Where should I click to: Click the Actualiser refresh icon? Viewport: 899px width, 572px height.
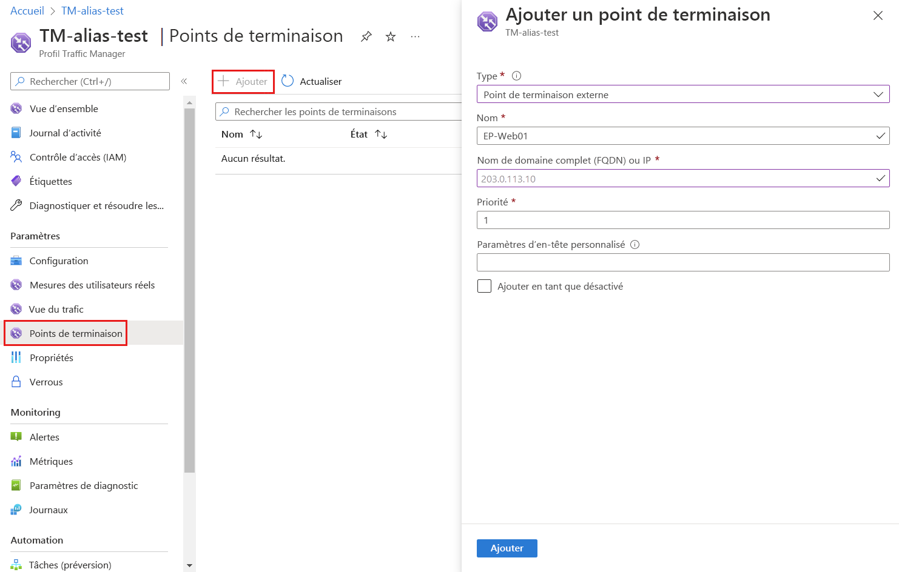[288, 81]
